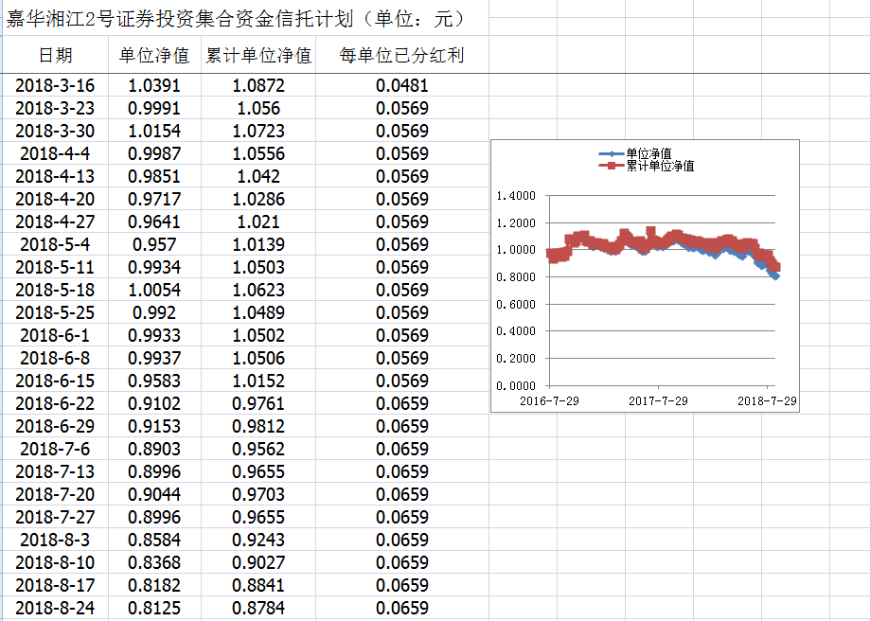Select date cell 2018-4-27
This screenshot has width=870, height=621.
(56, 222)
